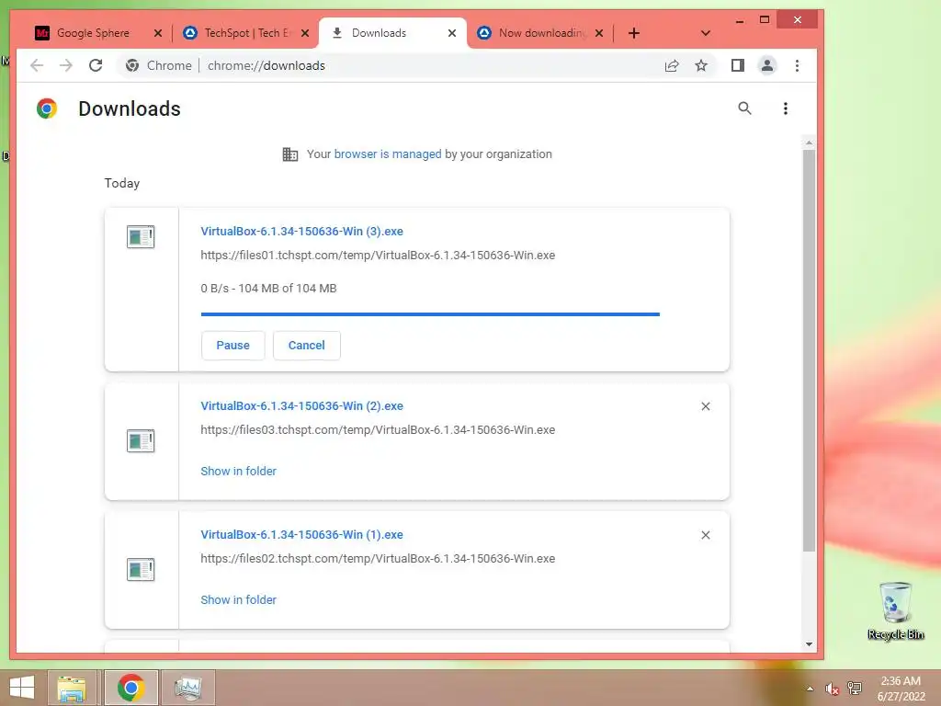Screen dimensions: 941x706
Task: Click the share page icon in address bar
Action: point(672,65)
